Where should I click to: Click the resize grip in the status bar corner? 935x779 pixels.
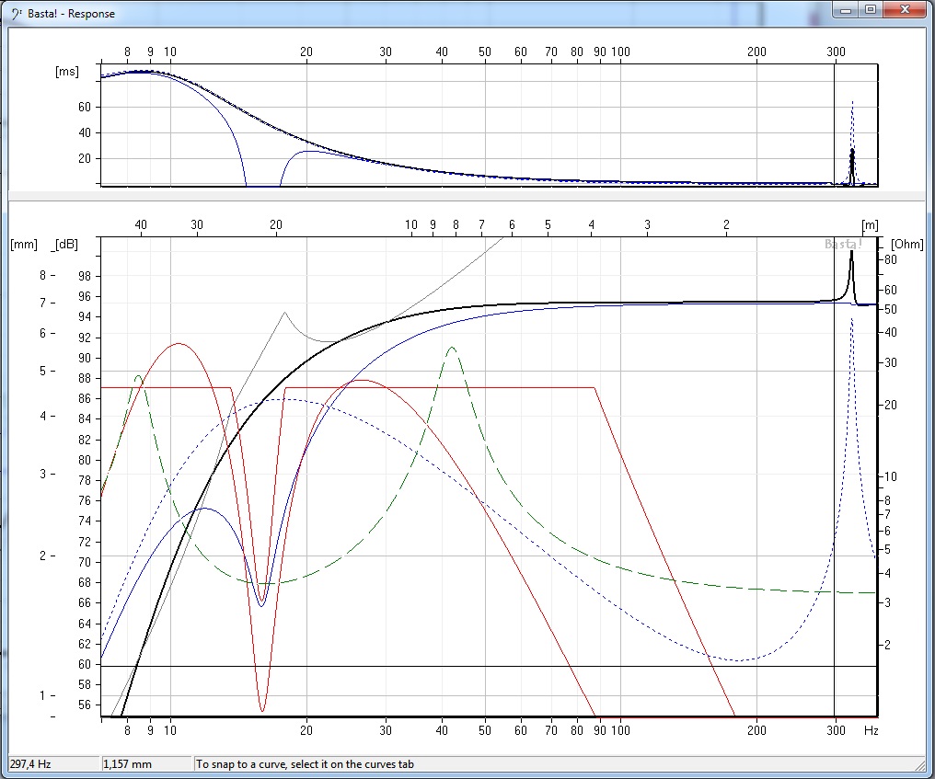click(920, 764)
